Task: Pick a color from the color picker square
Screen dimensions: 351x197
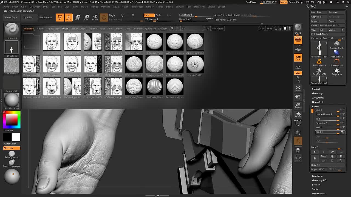Action: tap(12, 120)
